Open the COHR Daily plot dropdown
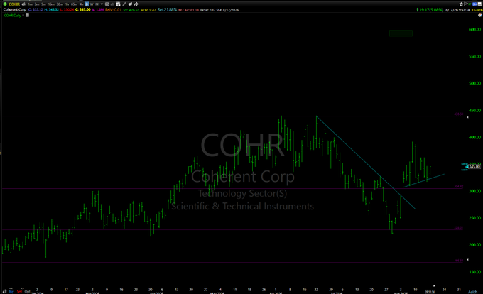The height and width of the screenshot is (294, 483). [23, 15]
